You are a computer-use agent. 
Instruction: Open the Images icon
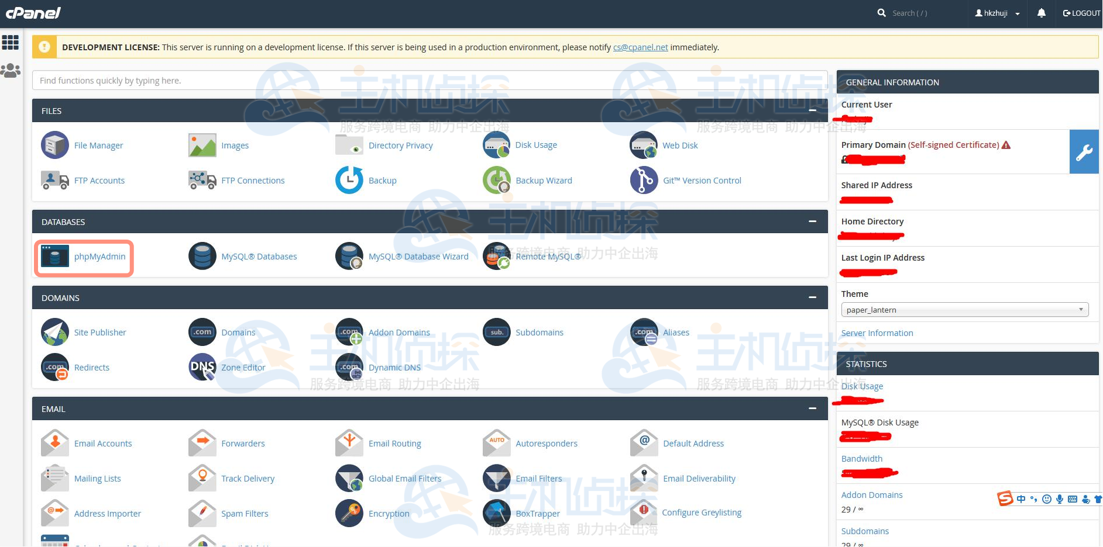point(202,145)
